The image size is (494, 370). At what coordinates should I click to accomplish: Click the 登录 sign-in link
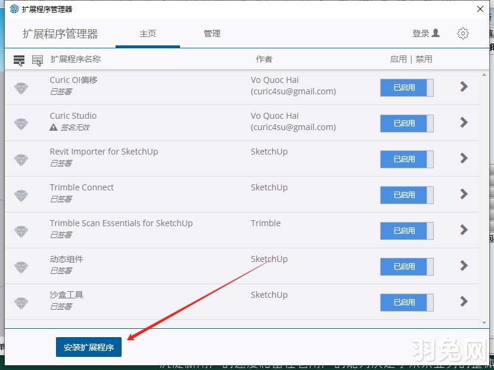pos(421,33)
